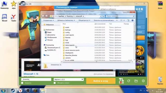Click the file list horizontal scrollbar
The height and width of the screenshot is (93, 166).
(x=97, y=62)
